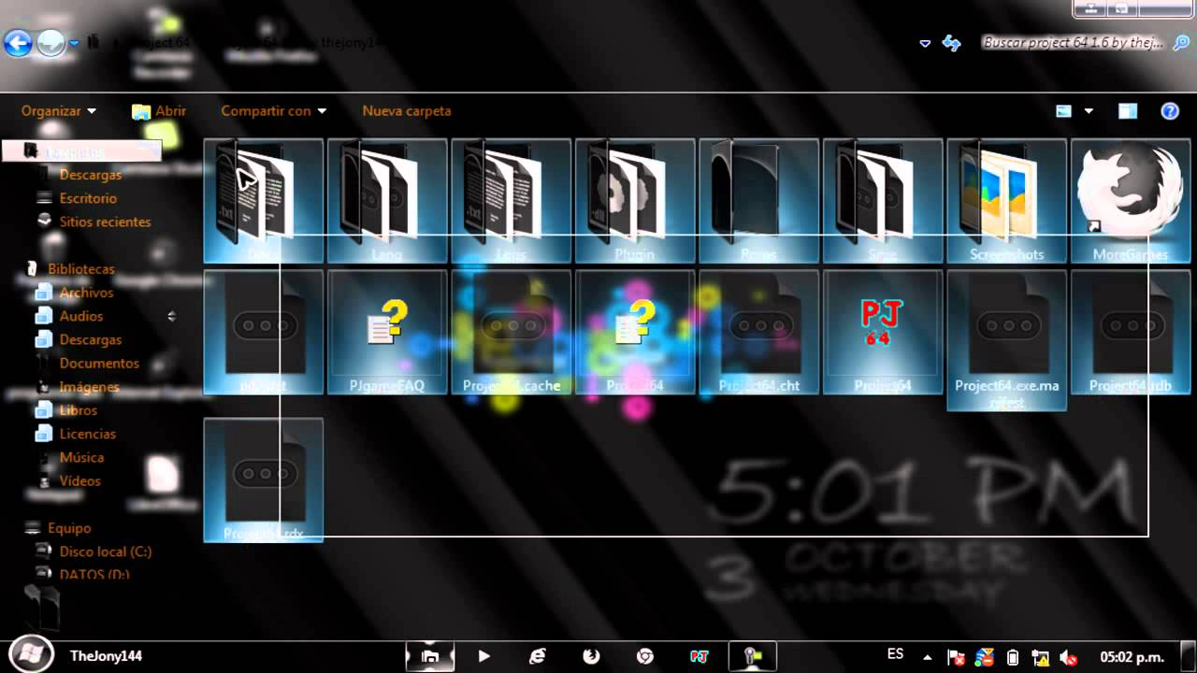Select the Project64.rdx file
Image resolution: width=1197 pixels, height=673 pixels.
click(x=264, y=480)
